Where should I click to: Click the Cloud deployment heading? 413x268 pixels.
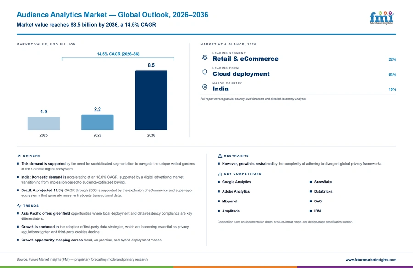[241, 74]
